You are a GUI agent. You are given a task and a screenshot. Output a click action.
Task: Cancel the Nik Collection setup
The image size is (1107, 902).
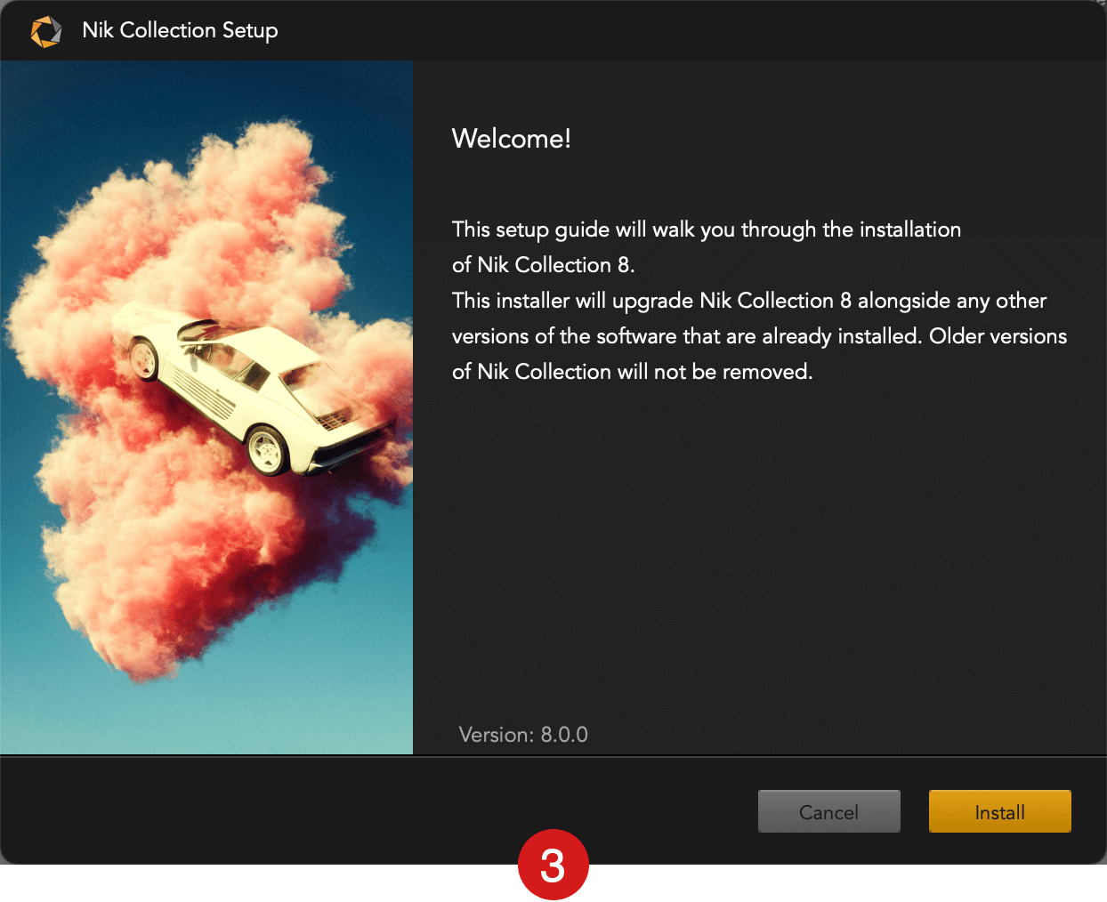tap(828, 811)
